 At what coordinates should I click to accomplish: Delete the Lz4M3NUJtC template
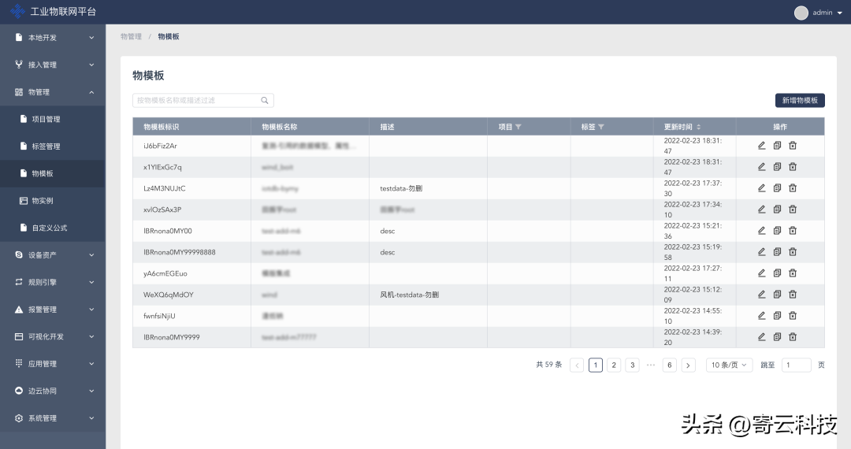[793, 188]
